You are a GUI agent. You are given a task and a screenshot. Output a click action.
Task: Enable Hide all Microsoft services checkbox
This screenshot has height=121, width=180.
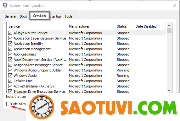pyautogui.click(x=8, y=104)
